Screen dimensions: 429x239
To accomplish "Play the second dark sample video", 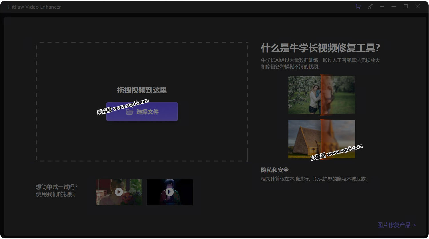I will pyautogui.click(x=170, y=192).
